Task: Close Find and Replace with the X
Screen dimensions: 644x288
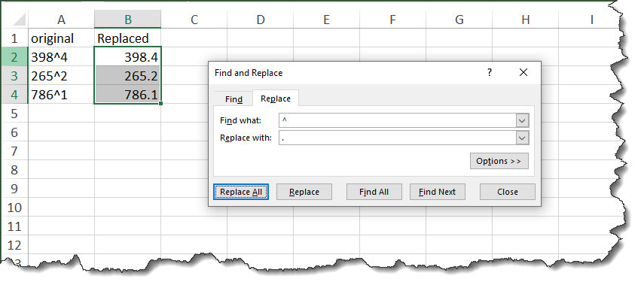Action: tap(523, 73)
